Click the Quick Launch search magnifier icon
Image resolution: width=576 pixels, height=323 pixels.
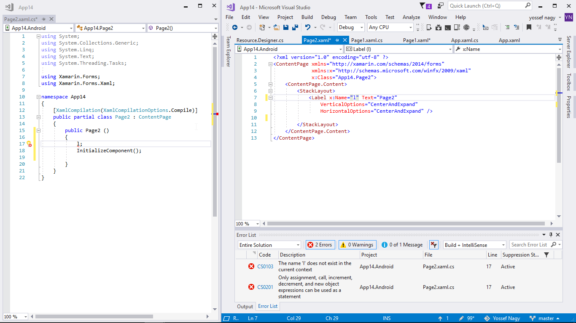pyautogui.click(x=528, y=5)
